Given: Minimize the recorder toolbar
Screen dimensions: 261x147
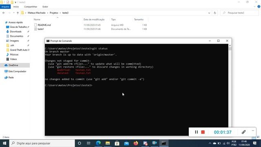Looking at the screenshot, I should 253,131.
